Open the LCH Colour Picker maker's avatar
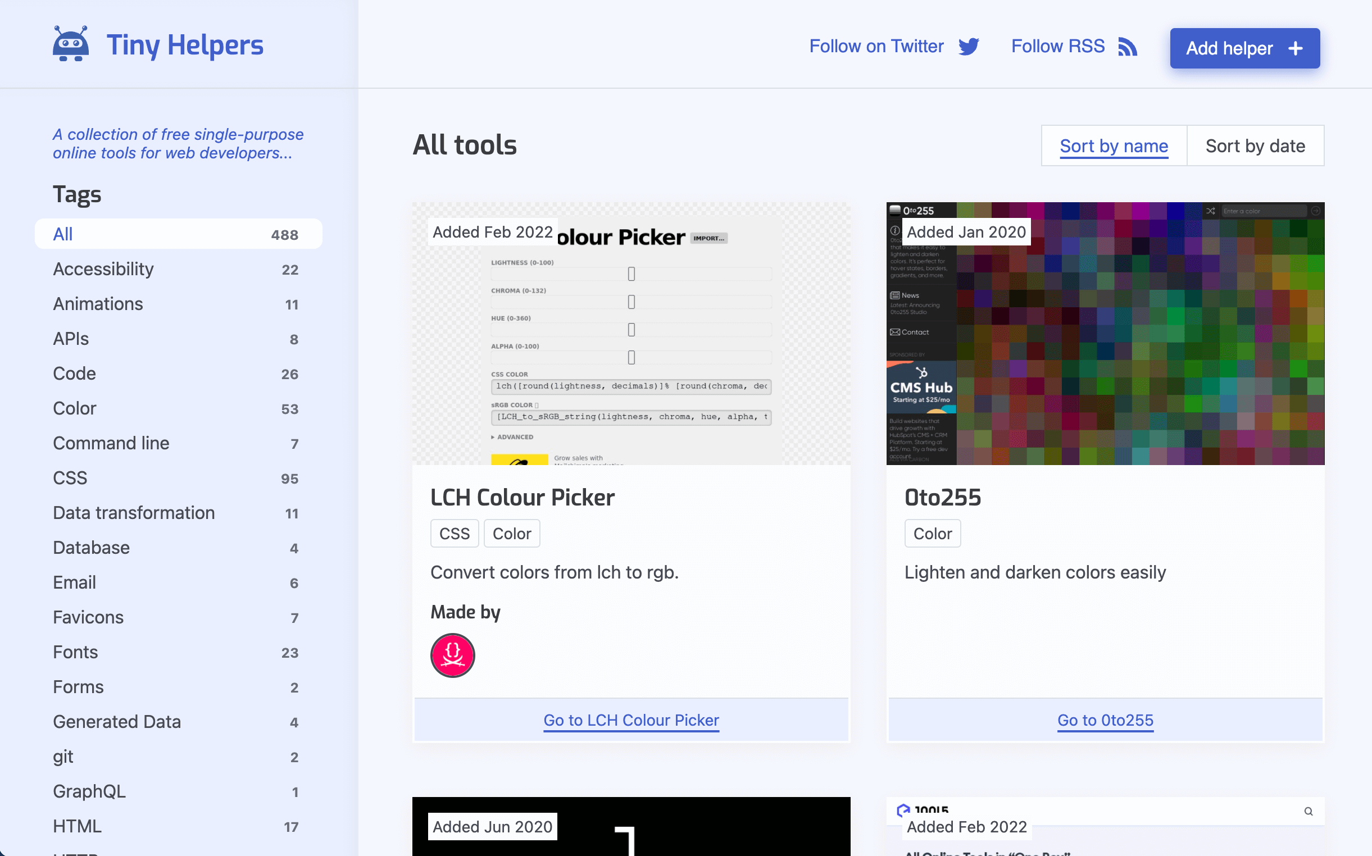Image resolution: width=1372 pixels, height=856 pixels. tap(452, 655)
